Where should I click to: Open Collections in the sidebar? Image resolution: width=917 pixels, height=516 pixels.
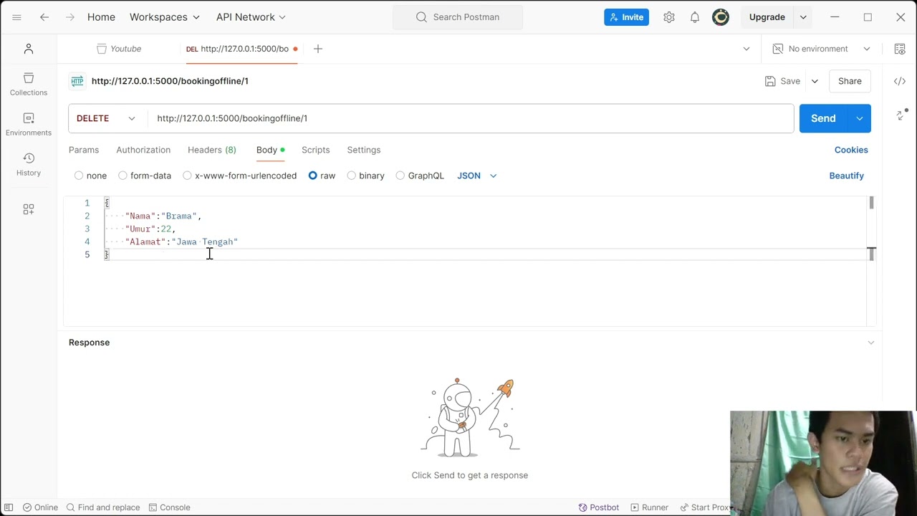[x=29, y=84]
